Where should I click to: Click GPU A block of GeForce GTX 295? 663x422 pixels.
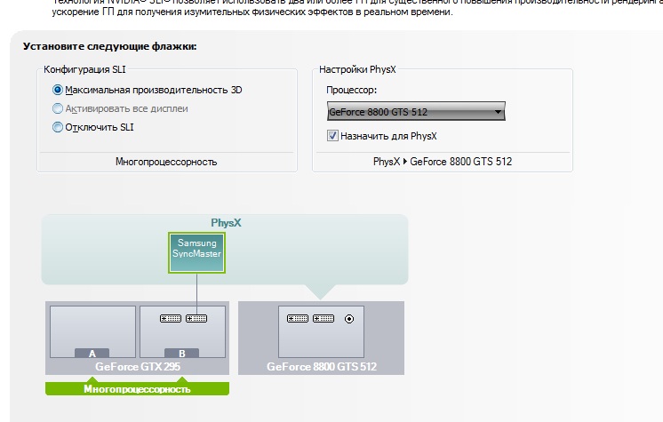(92, 332)
